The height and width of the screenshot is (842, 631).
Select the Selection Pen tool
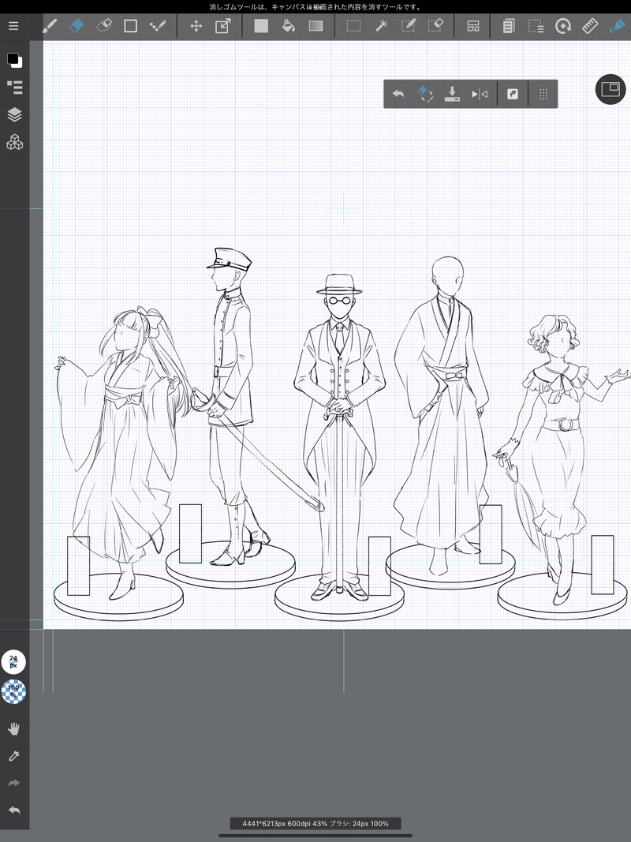[x=409, y=26]
